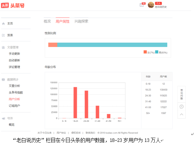Click the home icon beside 主页

(4, 24)
